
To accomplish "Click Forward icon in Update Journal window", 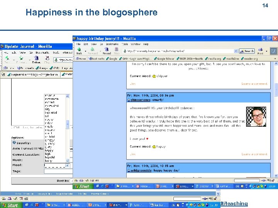I will (21, 58).
